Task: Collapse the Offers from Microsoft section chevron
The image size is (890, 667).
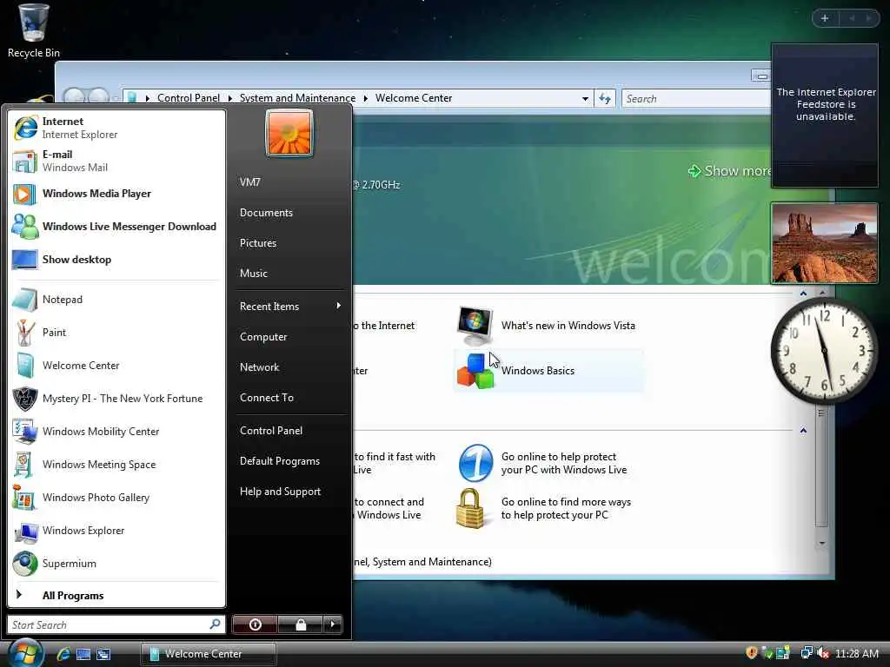Action: pos(803,431)
